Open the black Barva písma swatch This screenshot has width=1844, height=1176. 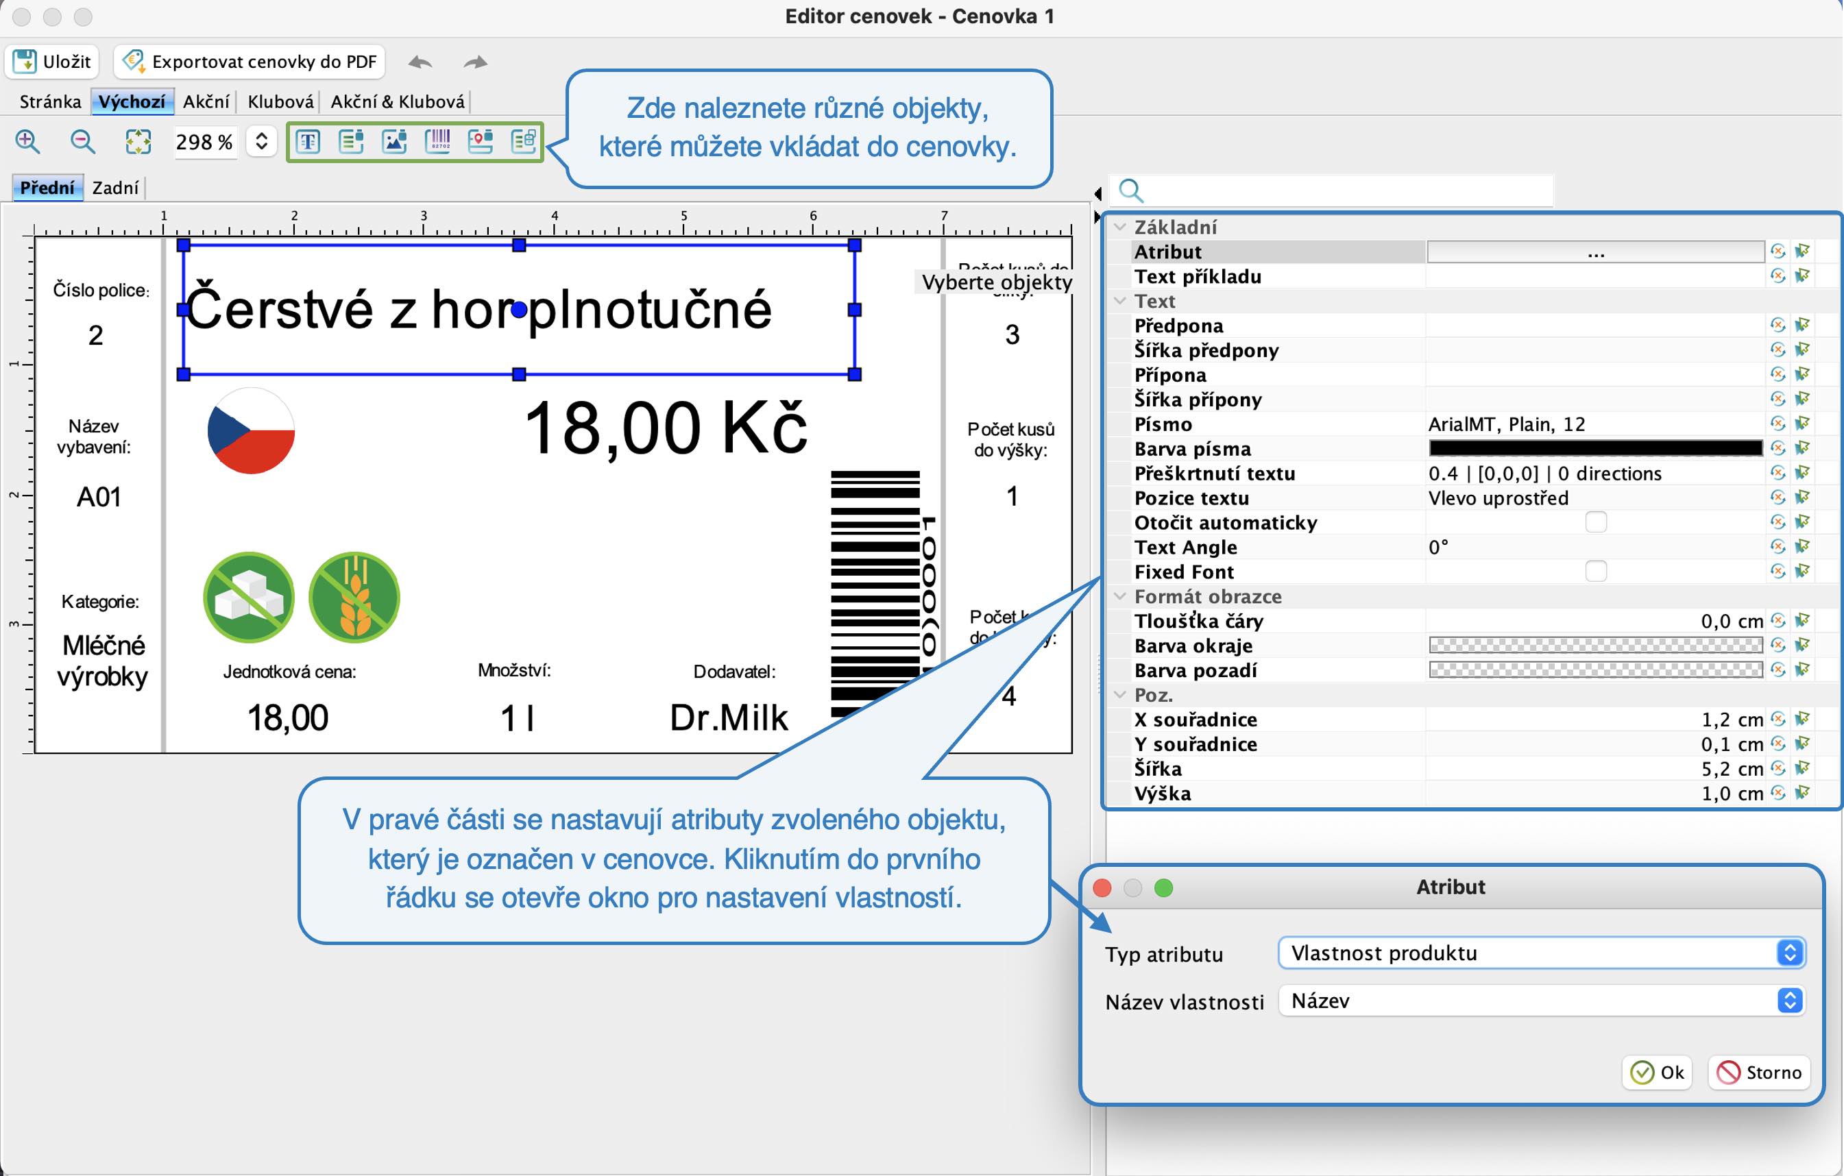(1596, 448)
